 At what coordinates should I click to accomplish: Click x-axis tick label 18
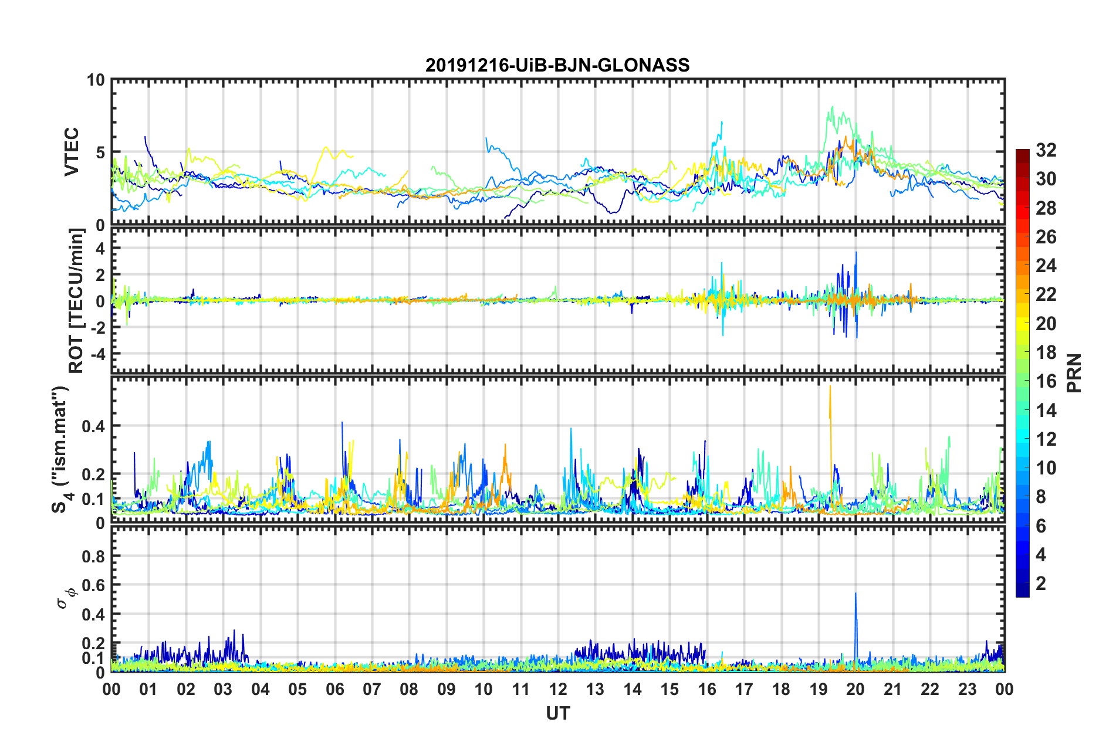pyautogui.click(x=781, y=689)
